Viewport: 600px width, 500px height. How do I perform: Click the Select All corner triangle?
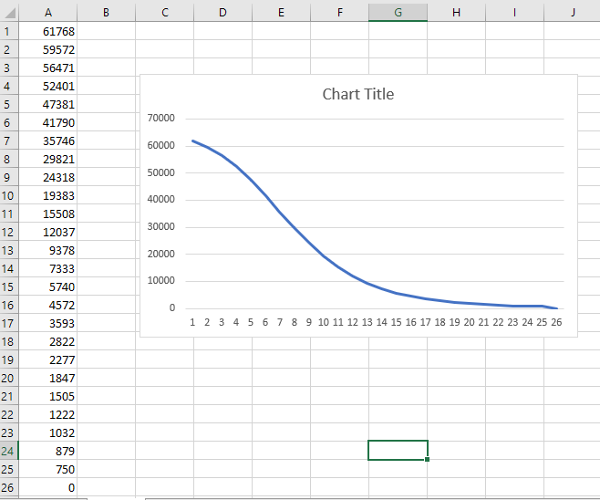pos(9,13)
